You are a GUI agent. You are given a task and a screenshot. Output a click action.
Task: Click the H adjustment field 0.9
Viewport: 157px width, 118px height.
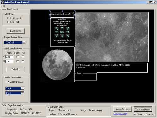[x=9, y=62]
